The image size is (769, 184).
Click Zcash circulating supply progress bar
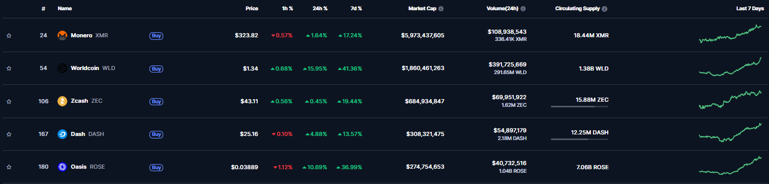tap(580, 106)
